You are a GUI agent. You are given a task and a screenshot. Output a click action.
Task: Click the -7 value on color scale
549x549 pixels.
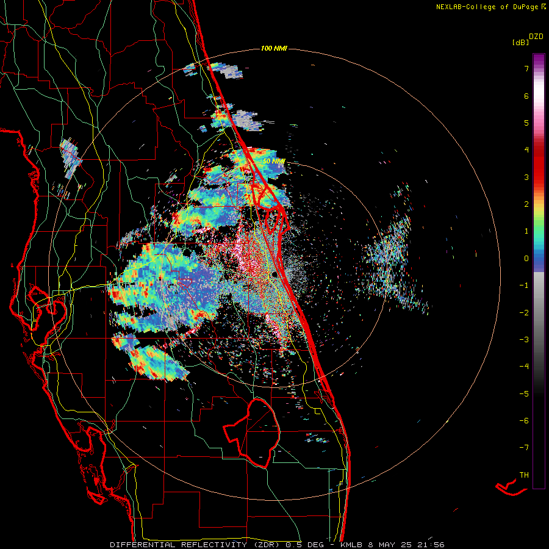pyautogui.click(x=524, y=448)
